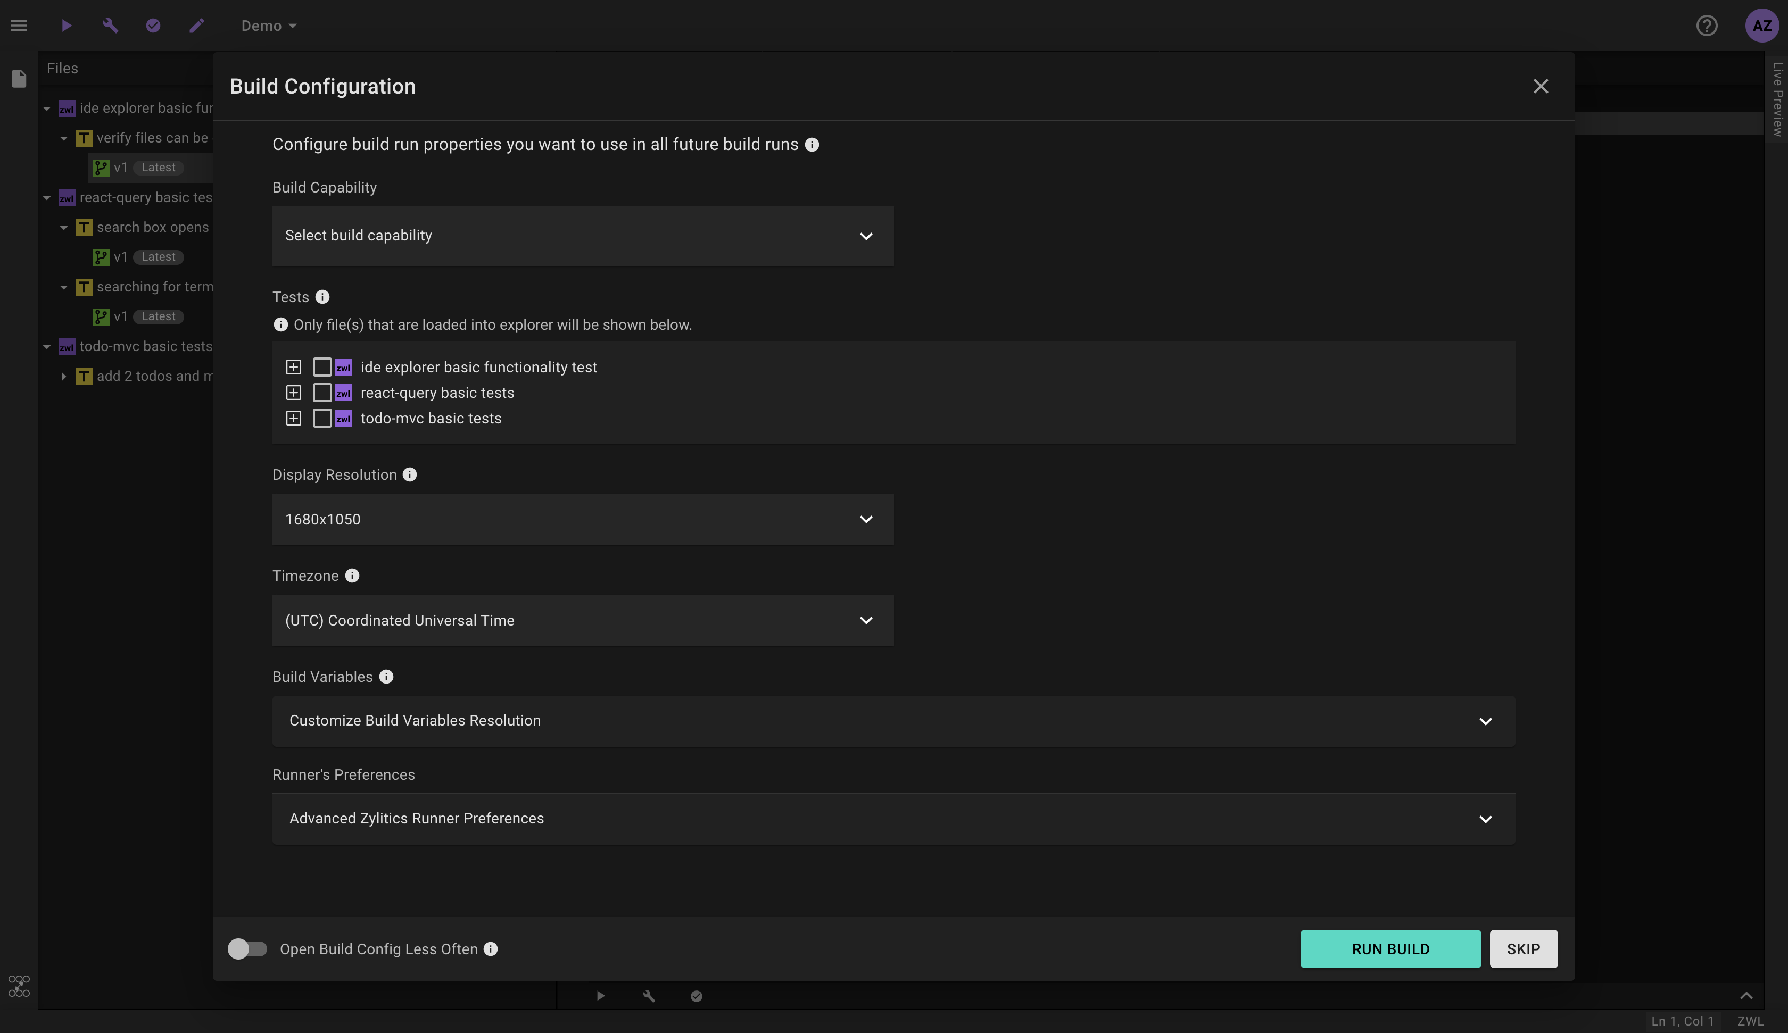
Task: Toggle Open Build Config Less Often switch
Action: tap(247, 949)
